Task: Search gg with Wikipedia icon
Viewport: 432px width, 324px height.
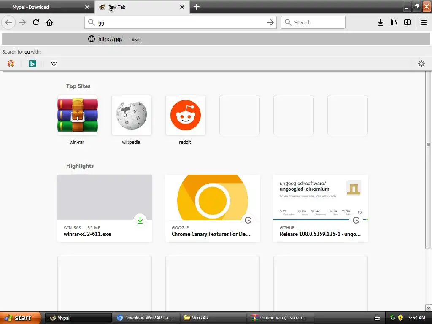Action: pos(54,64)
